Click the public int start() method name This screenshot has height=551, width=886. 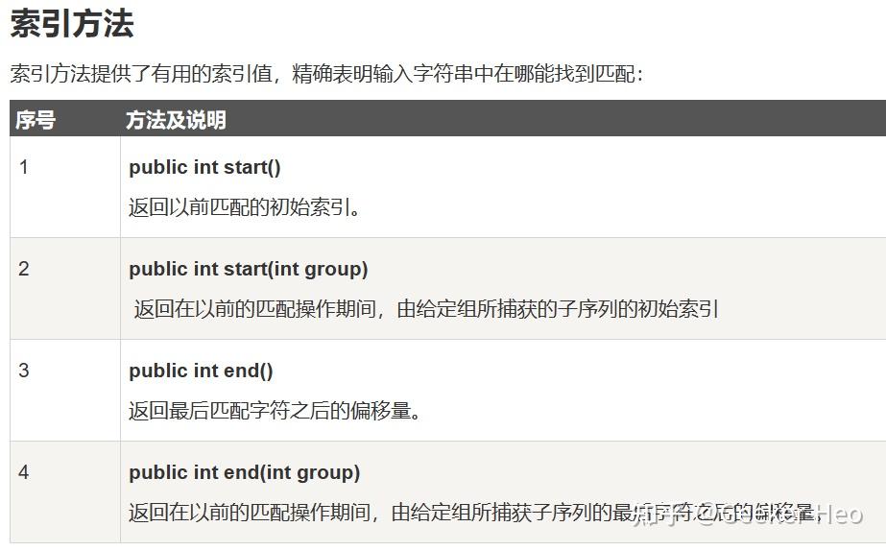click(204, 167)
